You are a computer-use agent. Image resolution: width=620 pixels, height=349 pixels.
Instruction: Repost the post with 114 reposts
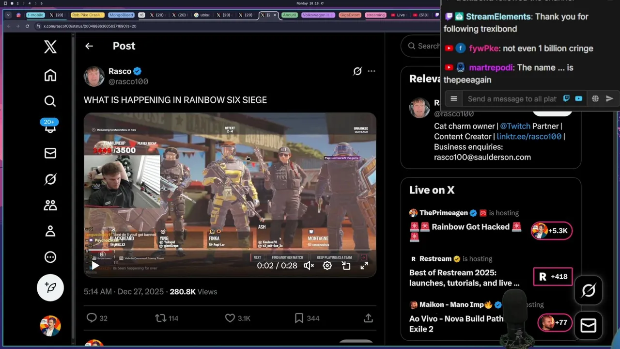pyautogui.click(x=167, y=318)
